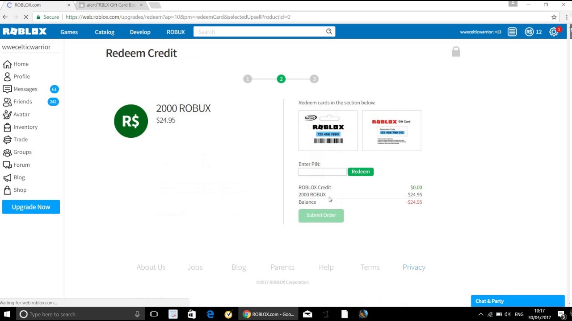
Task: Open the Jobs footer link
Action: coord(195,267)
